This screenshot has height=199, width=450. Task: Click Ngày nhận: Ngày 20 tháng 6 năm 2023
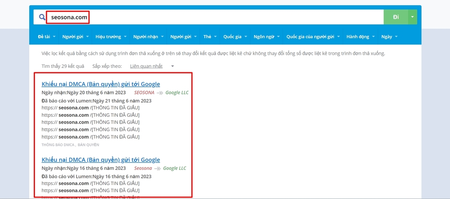coord(84,93)
